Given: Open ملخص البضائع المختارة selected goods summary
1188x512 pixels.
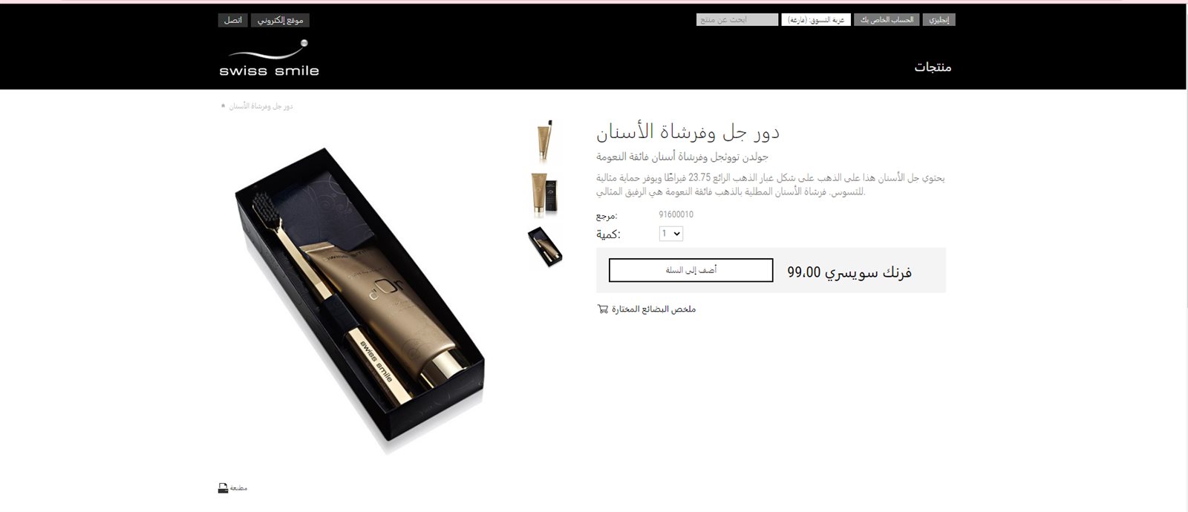Looking at the screenshot, I should point(653,309).
